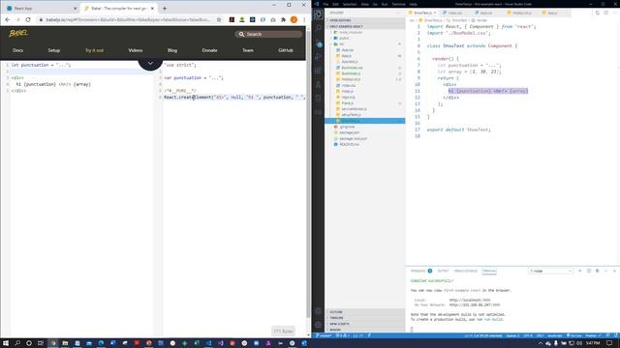The height and width of the screenshot is (348, 620).
Task: Click Docs link in Babel navigation
Action: [x=17, y=50]
